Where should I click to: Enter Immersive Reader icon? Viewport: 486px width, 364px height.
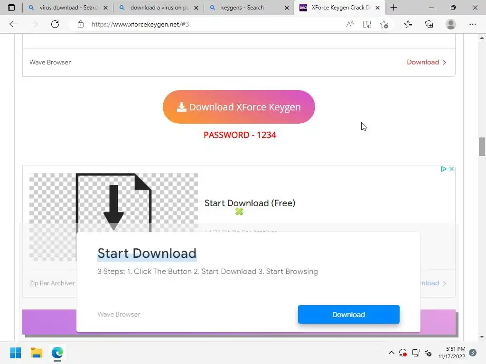367,24
